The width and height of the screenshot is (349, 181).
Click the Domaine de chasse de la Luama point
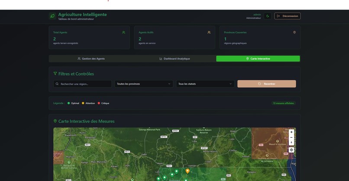pyautogui.click(x=267, y=156)
